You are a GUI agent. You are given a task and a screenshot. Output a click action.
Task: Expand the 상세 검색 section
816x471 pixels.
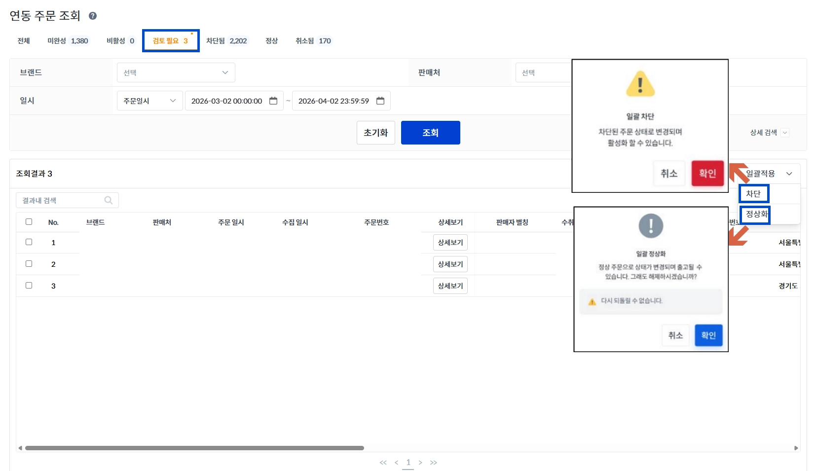[769, 133]
